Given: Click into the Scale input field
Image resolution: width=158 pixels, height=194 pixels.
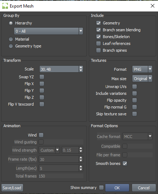Looking at the screenshot, I should point(59,69).
